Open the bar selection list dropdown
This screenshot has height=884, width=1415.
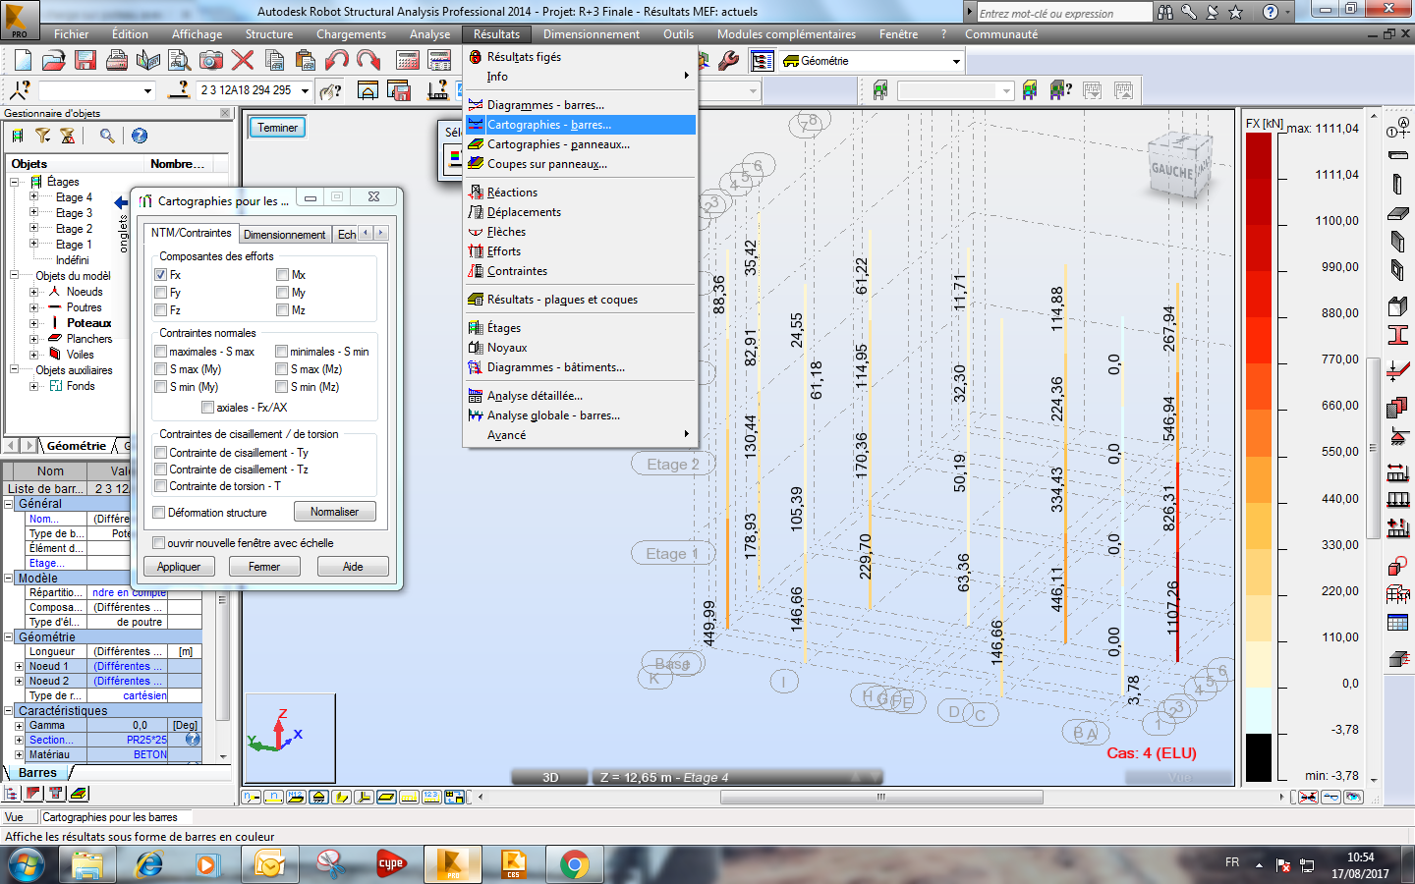305,90
